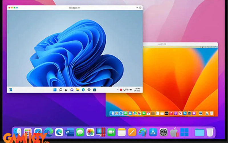Click the round button in Windows 11 title bar
228x143 pixels.
pos(140,8)
